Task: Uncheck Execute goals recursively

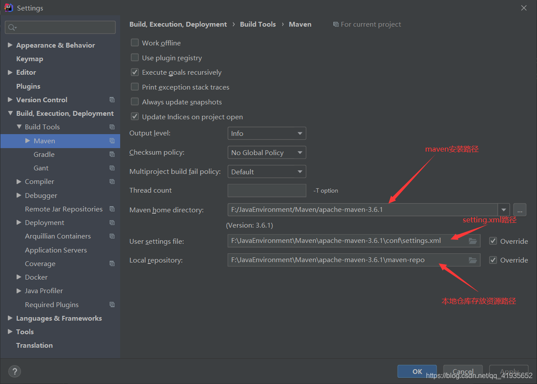Action: pyautogui.click(x=135, y=73)
